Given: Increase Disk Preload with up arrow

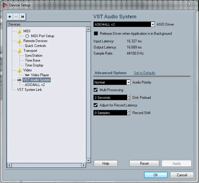Looking at the screenshot, I should coord(129,96).
